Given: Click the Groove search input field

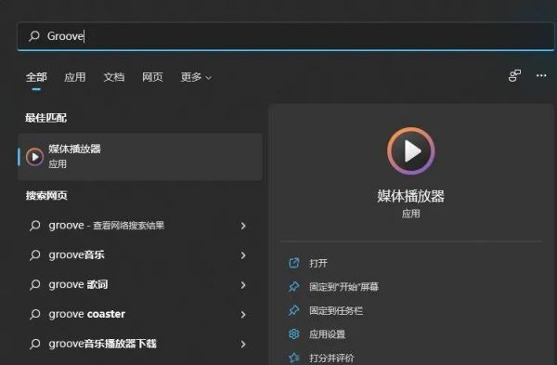Looking at the screenshot, I should 286,36.
